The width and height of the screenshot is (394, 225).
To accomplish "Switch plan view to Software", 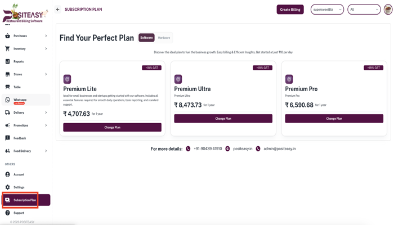I will [146, 38].
